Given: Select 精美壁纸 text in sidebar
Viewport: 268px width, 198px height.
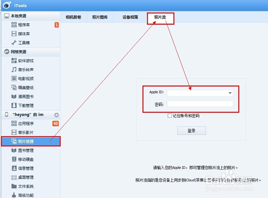Looking at the screenshot, I should 26,87.
